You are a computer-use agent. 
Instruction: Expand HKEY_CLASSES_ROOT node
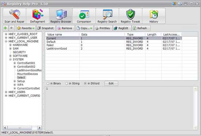click(6, 34)
